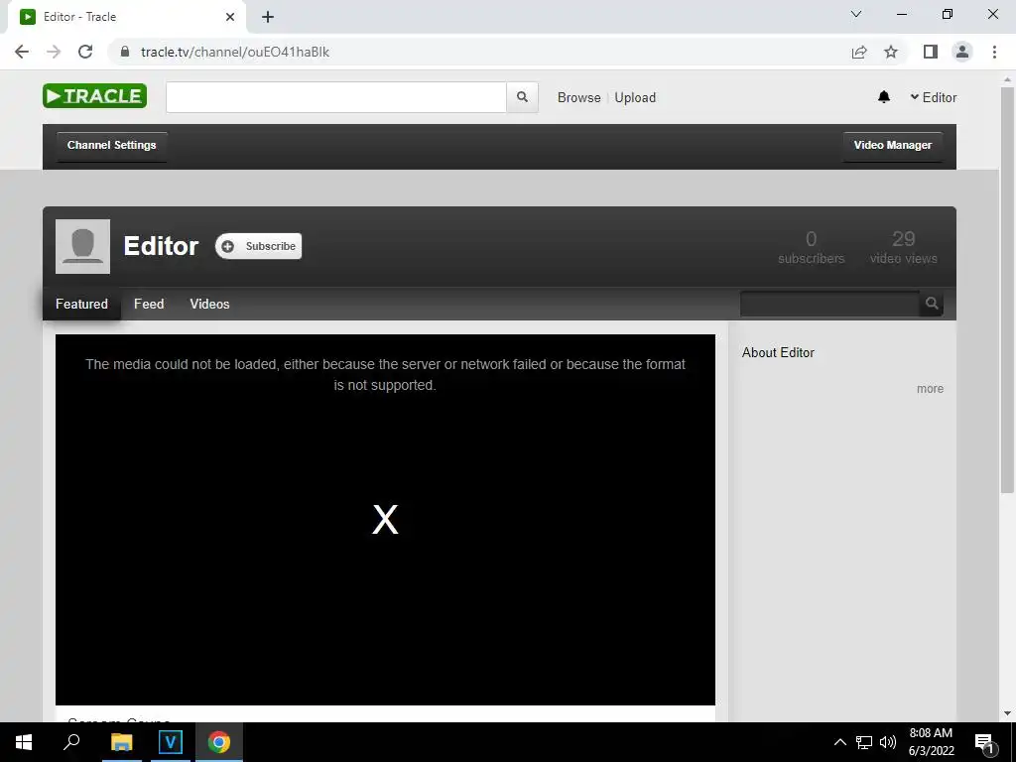This screenshot has height=762, width=1016.
Task: Open the volume tray icon
Action: (x=888, y=742)
